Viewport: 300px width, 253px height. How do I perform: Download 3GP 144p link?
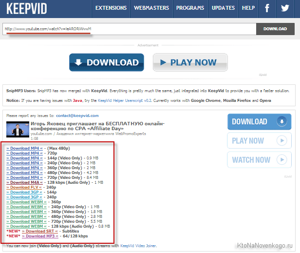click(24, 192)
